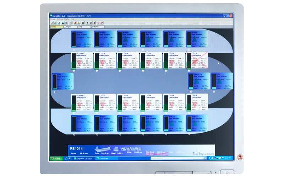
Task: Open the Windows start menu
Action: tap(56, 158)
